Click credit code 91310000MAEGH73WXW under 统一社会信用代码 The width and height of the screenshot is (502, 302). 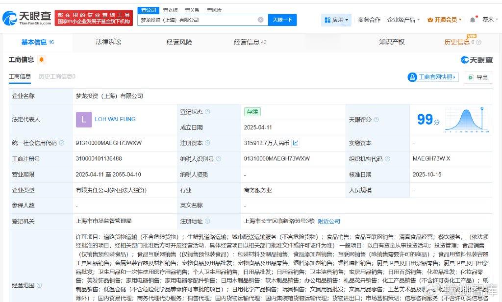pos(108,143)
